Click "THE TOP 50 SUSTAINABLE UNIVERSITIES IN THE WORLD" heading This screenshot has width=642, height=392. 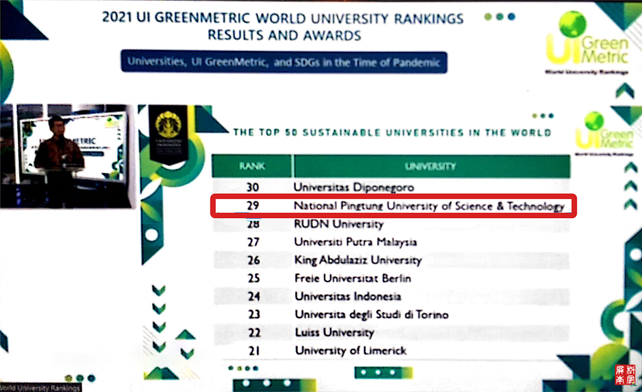click(392, 132)
